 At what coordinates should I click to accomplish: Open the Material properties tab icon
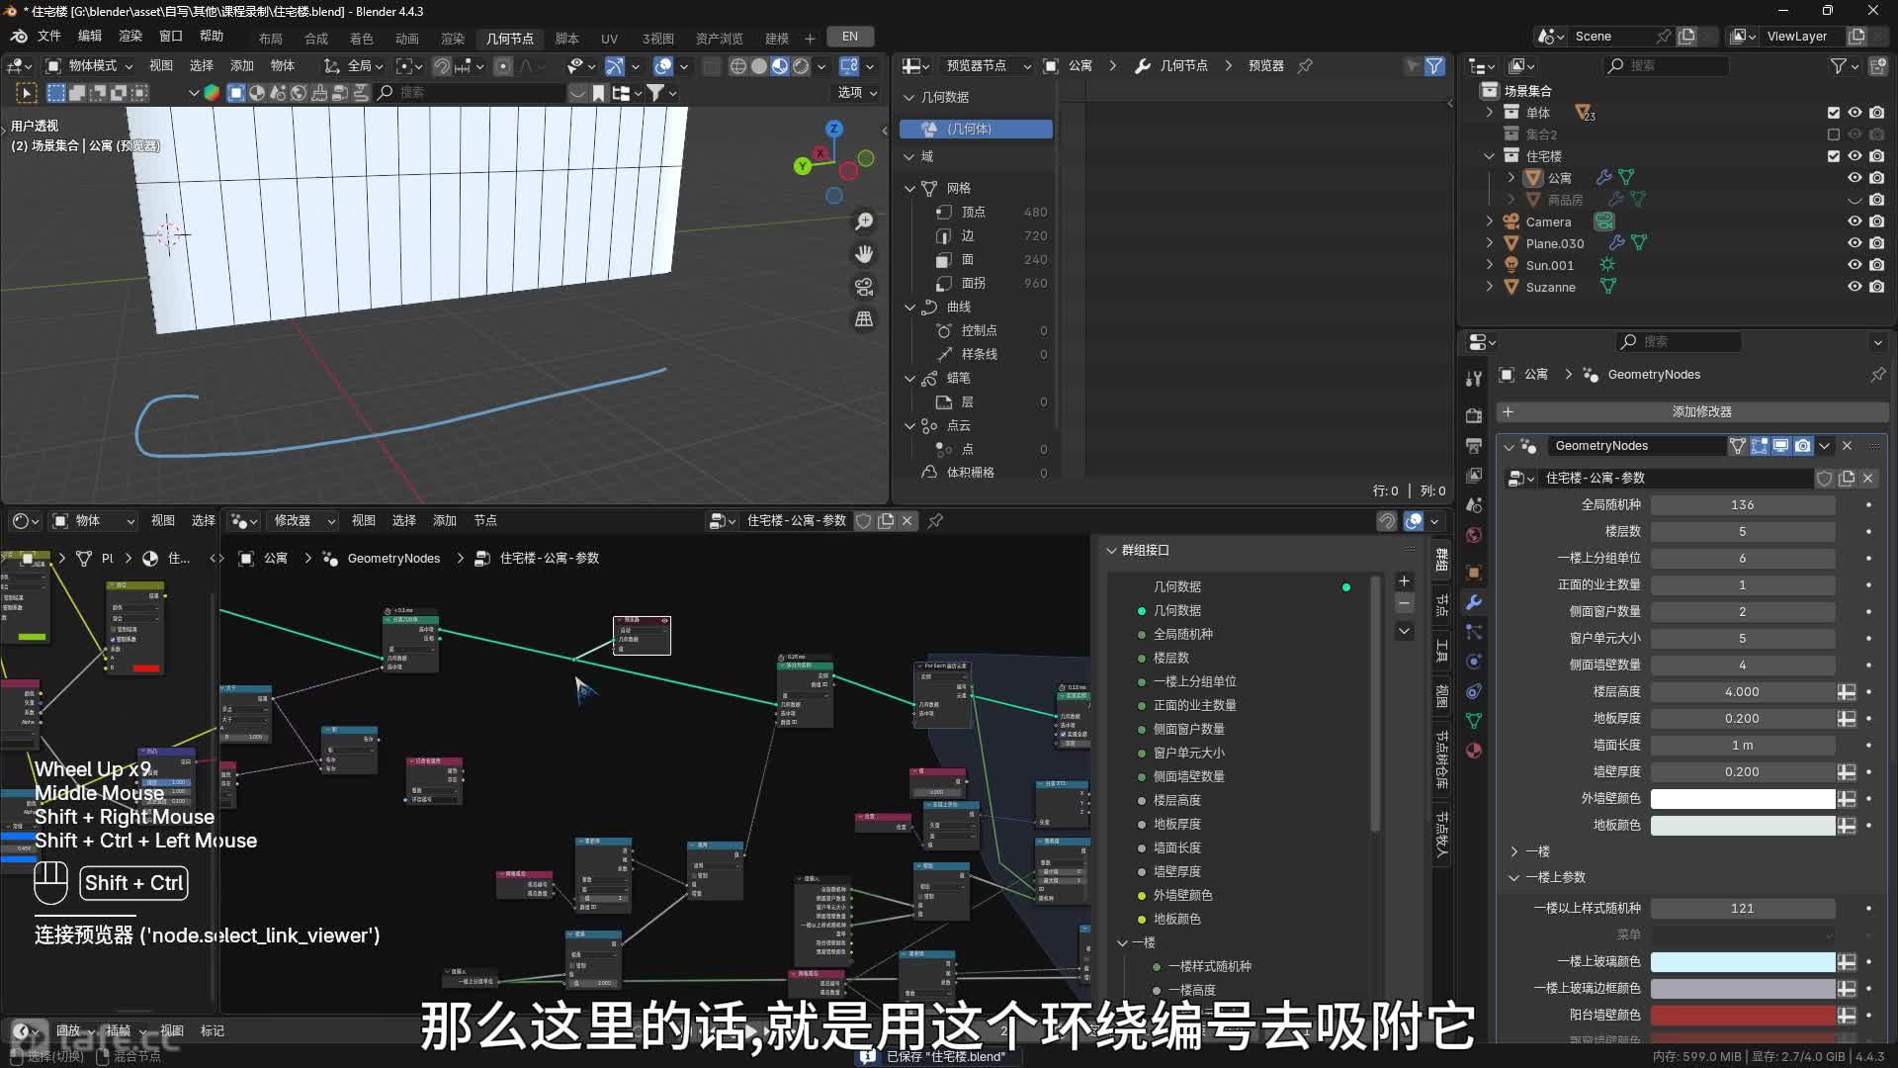1474,751
